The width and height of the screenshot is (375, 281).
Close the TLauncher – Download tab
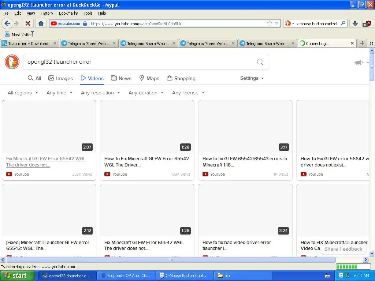click(55, 43)
